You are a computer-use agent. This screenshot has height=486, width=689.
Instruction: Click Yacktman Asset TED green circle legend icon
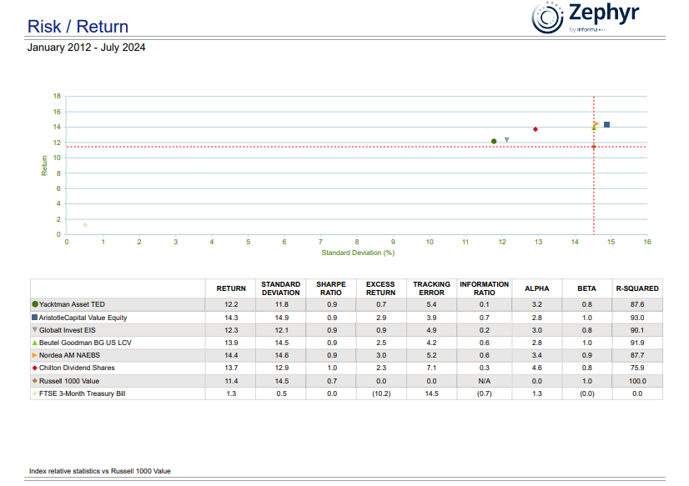[x=35, y=305]
